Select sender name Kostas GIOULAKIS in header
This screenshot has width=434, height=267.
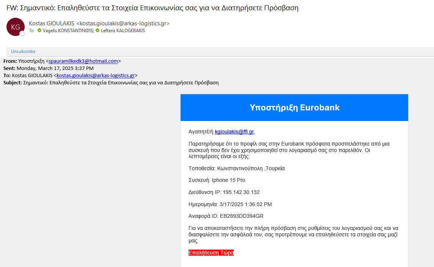(x=52, y=23)
